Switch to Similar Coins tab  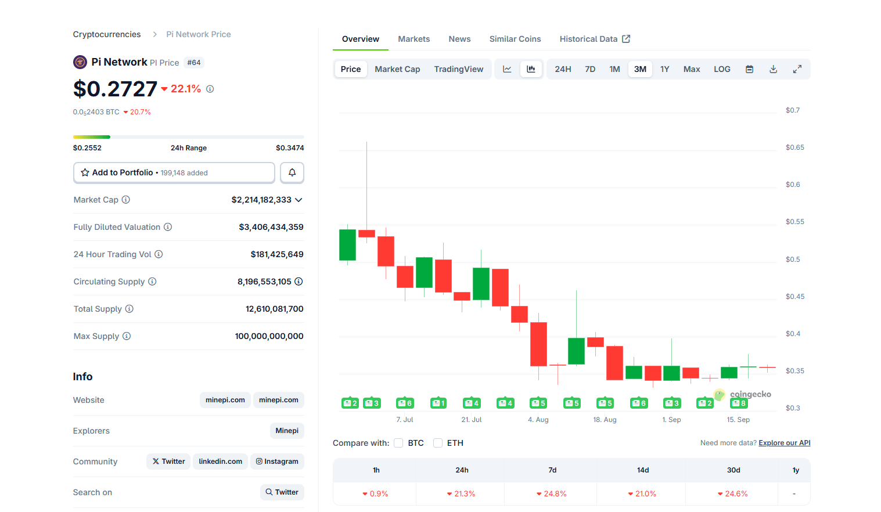[515, 39]
